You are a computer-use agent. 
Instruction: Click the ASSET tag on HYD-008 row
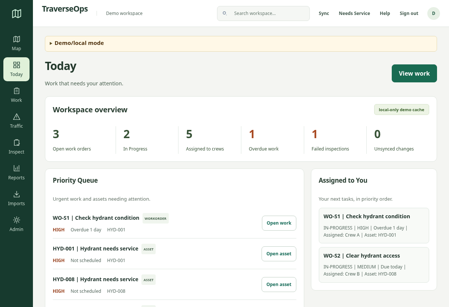[149, 280]
